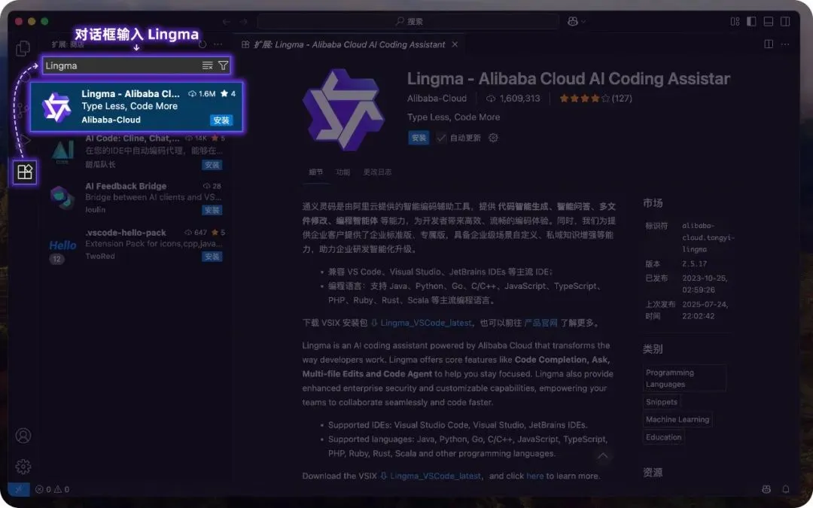Toggle primary sidebar visibility

click(x=751, y=21)
